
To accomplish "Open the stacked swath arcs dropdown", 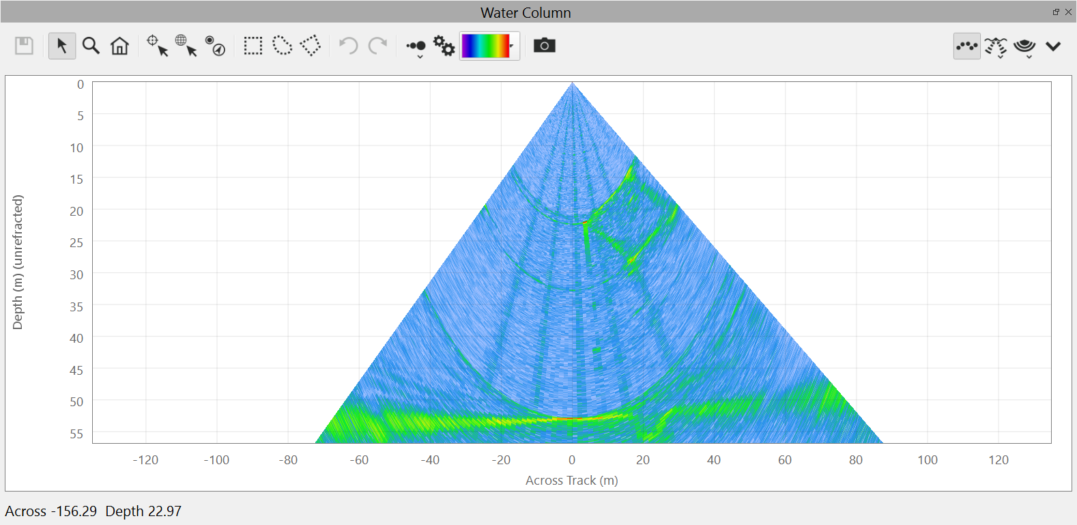I will point(1024,47).
